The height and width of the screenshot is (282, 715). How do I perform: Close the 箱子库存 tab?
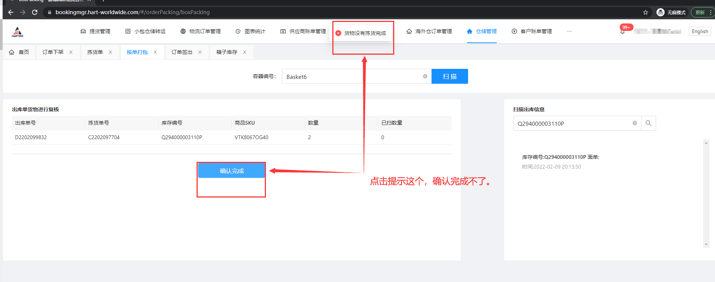pos(245,52)
